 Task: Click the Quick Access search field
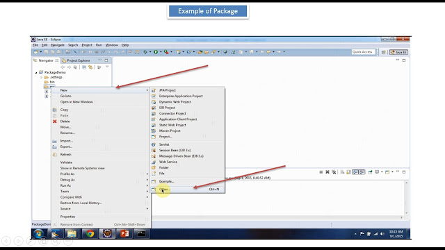363,52
